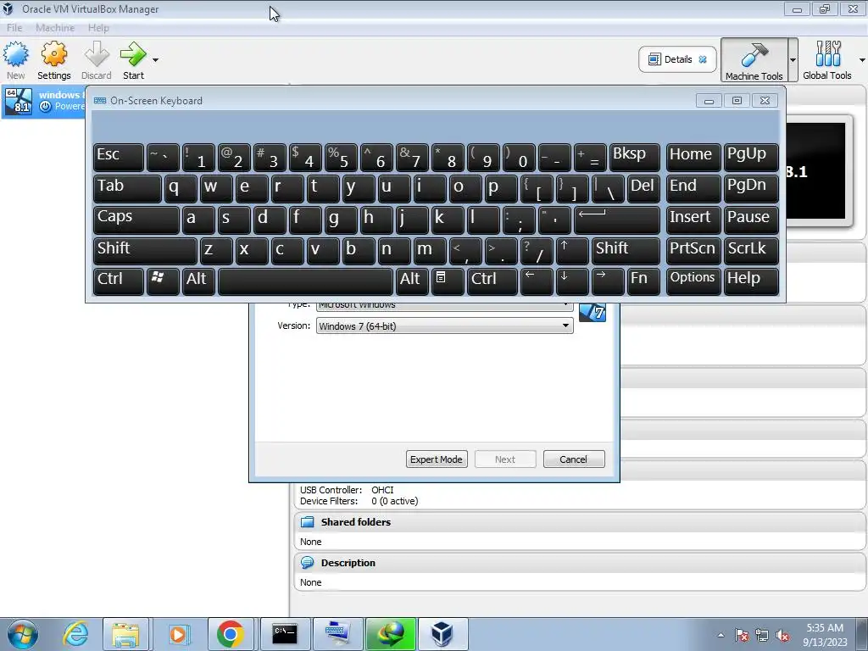Click the Esc key on keyboard
The height and width of the screenshot is (651, 868).
119,157
